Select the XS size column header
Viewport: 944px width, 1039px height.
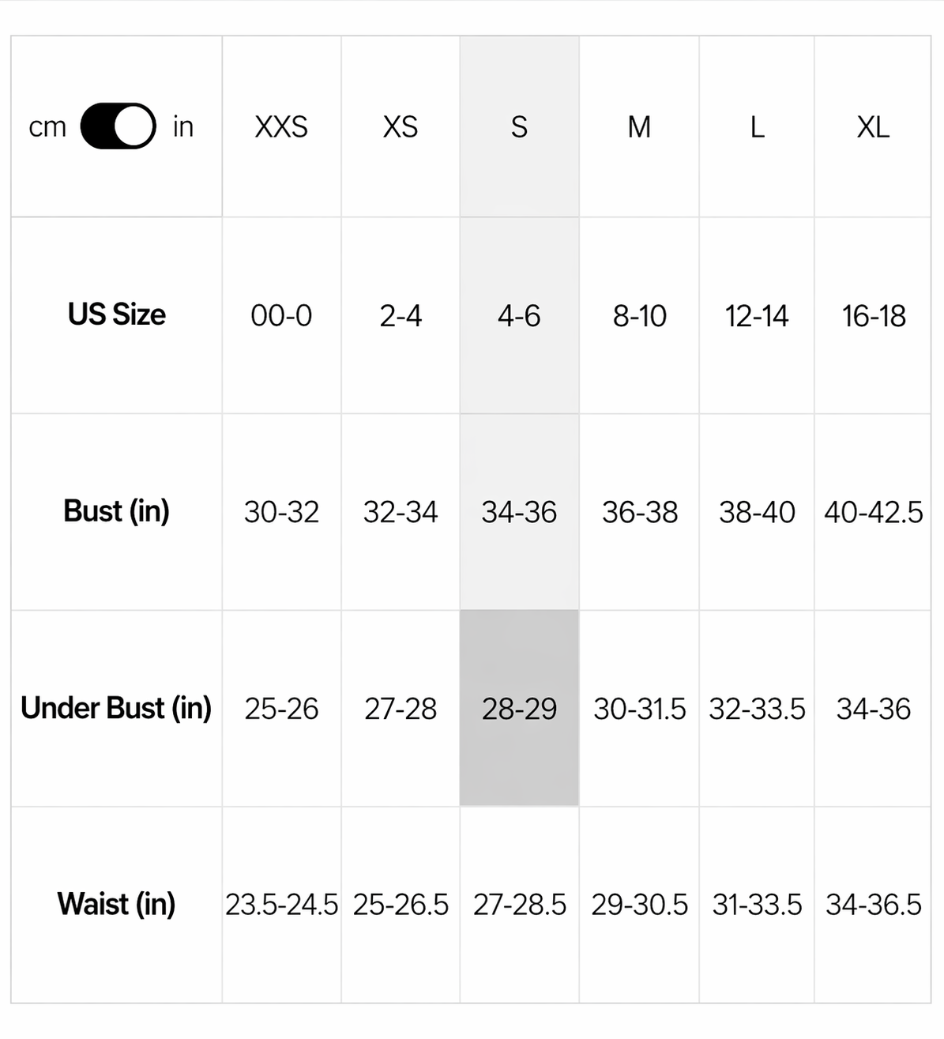tap(401, 127)
